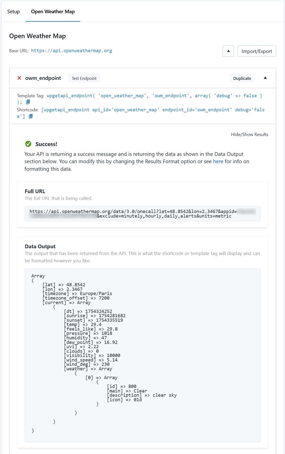Click the shortcode text [wpgetapi_endpoint ...]
Viewport: 285px width, 454px height.
[141, 113]
